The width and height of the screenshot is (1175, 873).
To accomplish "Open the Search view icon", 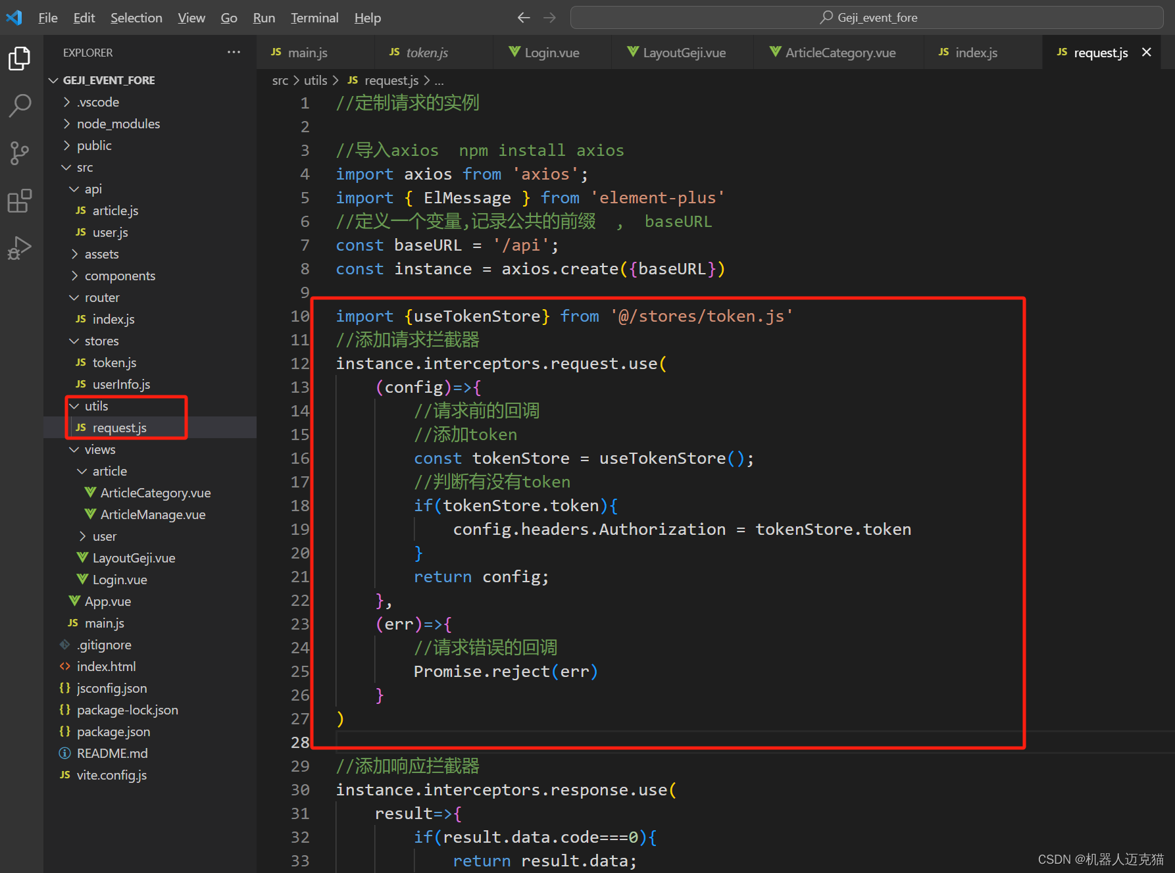I will tap(19, 105).
